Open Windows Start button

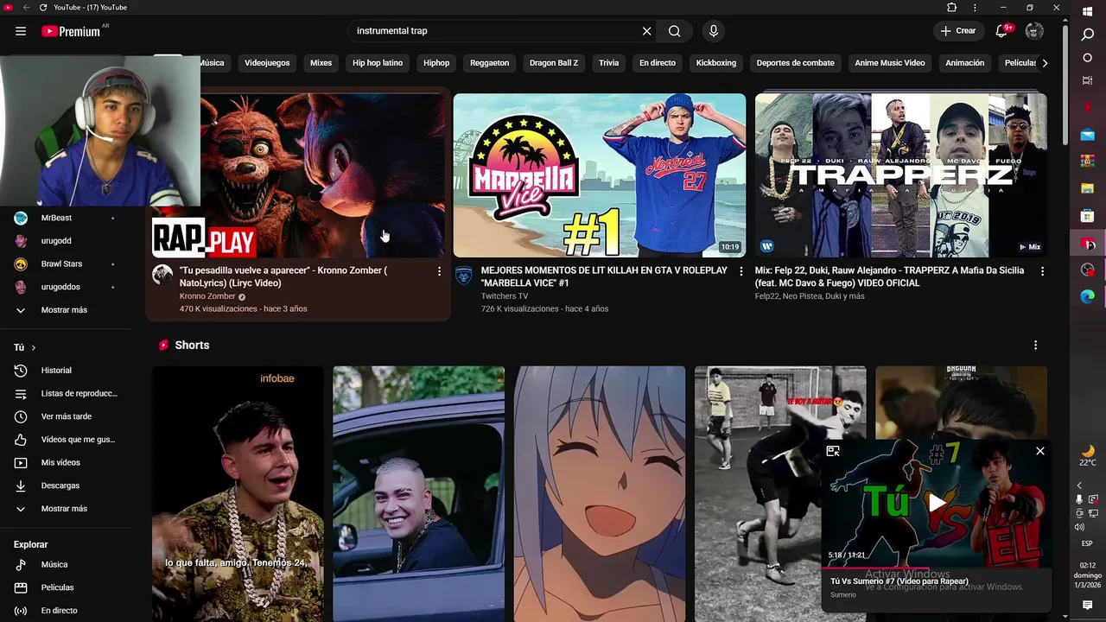(1088, 11)
